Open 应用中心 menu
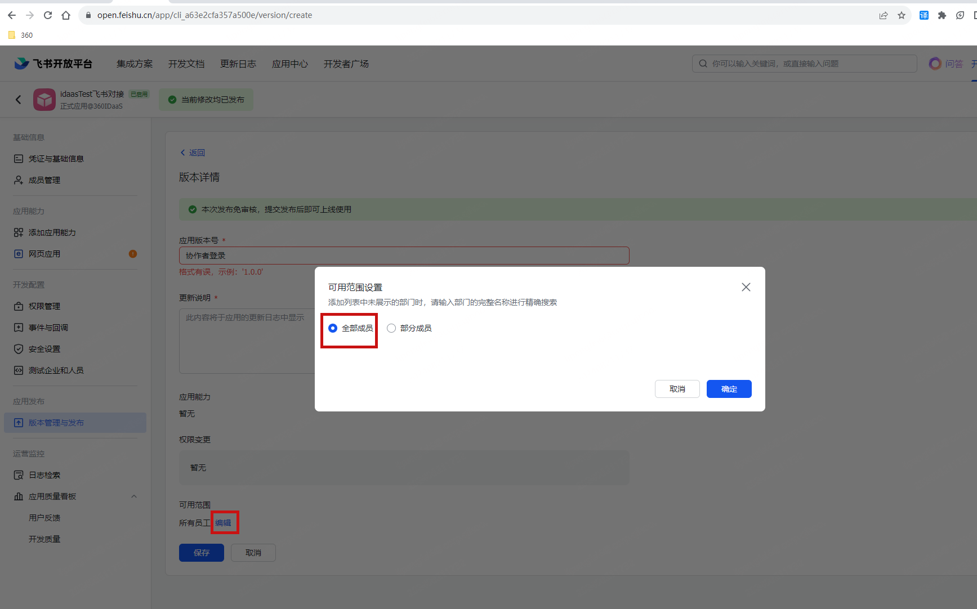This screenshot has height=609, width=977. click(290, 64)
